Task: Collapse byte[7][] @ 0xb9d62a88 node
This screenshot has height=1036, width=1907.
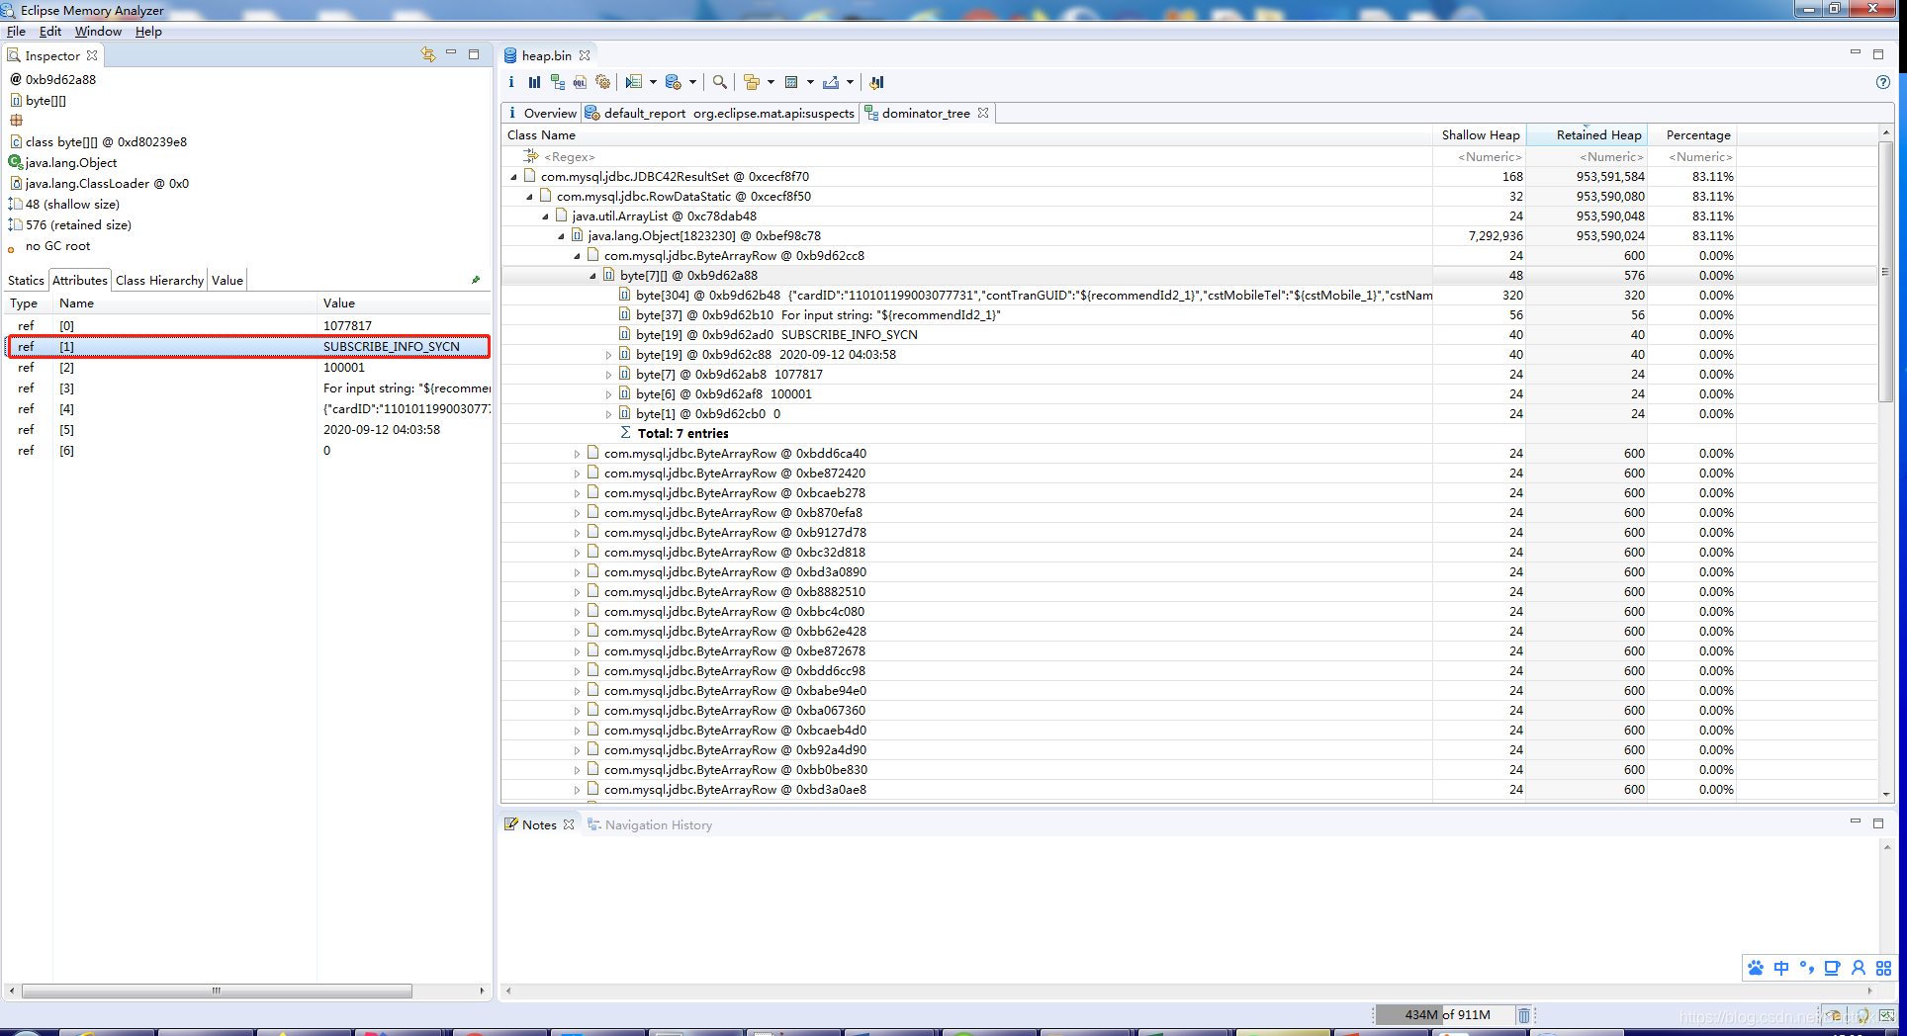Action: (x=592, y=276)
